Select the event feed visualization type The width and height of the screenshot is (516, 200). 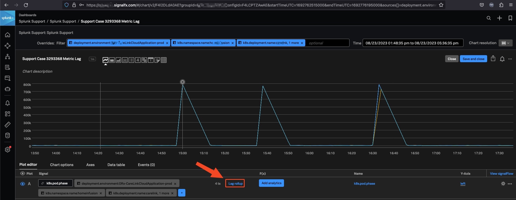click(151, 60)
